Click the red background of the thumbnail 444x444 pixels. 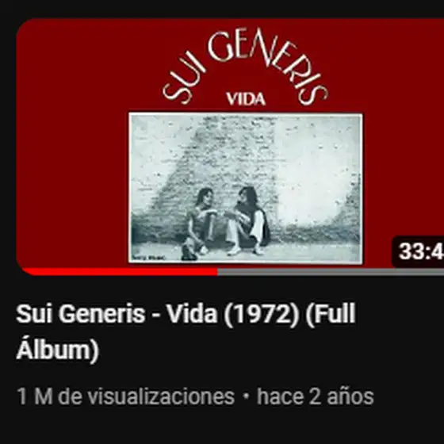pos(71,142)
